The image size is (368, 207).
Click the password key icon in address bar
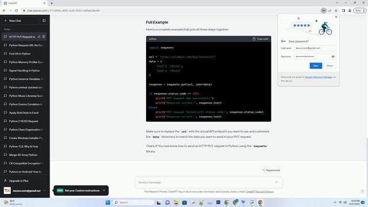tap(324, 10)
